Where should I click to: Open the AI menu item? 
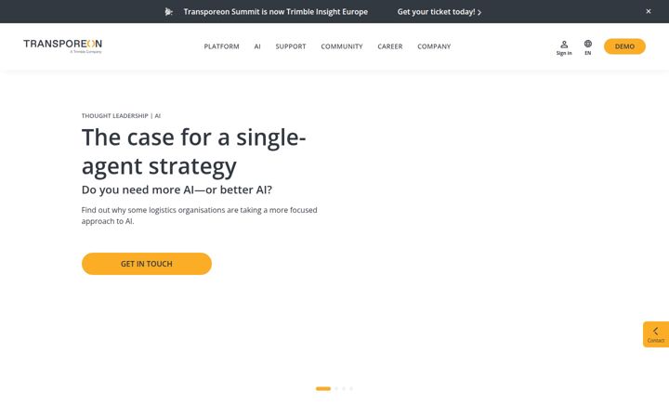click(257, 46)
